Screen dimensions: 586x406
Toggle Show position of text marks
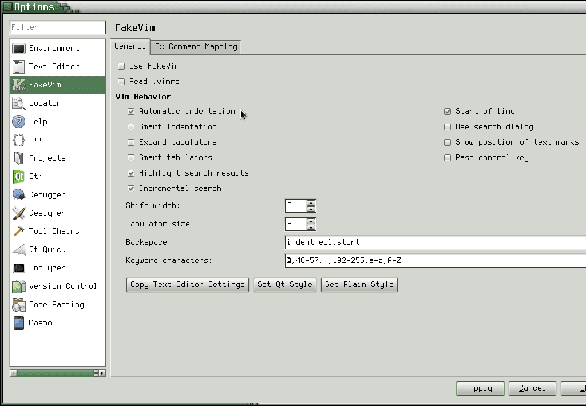[448, 142]
